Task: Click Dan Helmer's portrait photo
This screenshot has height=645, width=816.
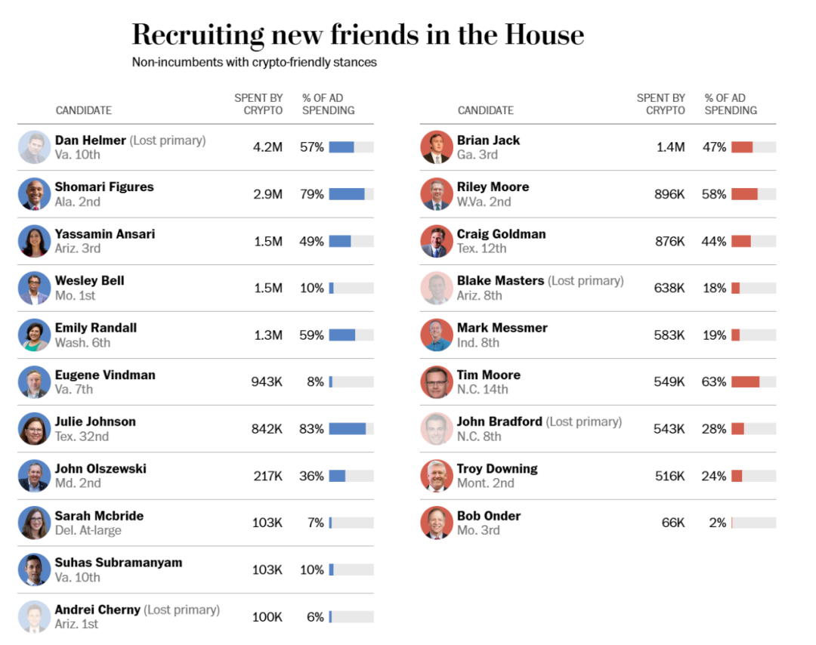Action: (34, 147)
